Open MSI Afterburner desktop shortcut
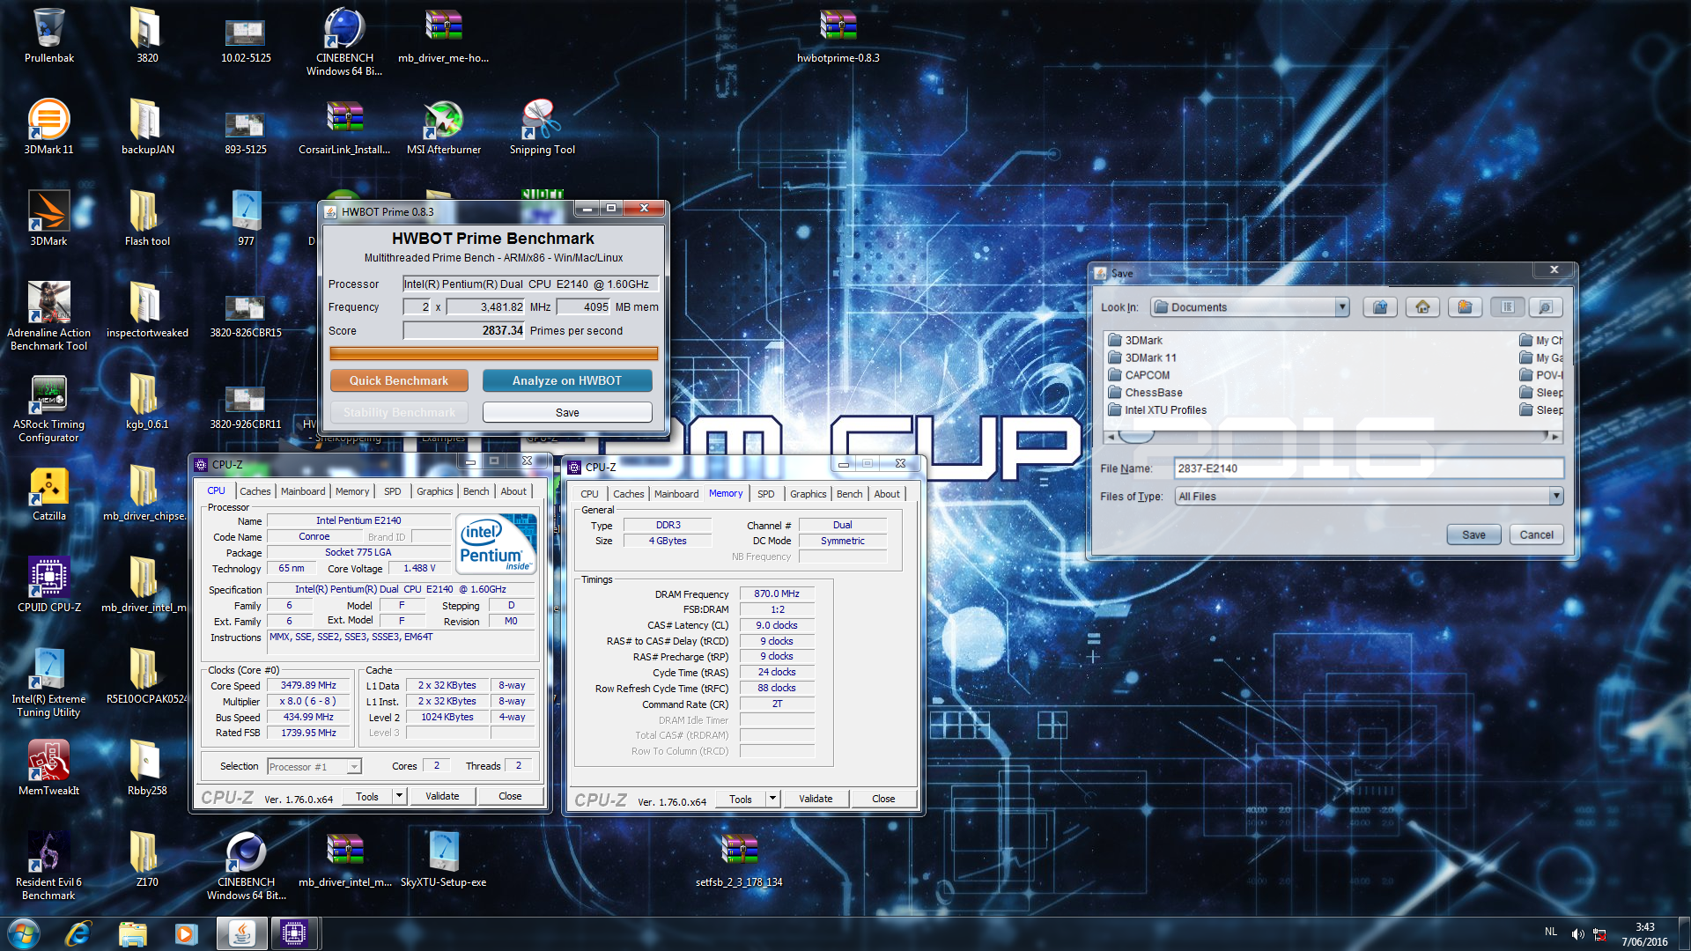This screenshot has width=1691, height=951. click(444, 127)
